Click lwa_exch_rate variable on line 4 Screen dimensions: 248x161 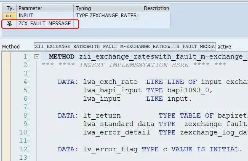(110, 82)
